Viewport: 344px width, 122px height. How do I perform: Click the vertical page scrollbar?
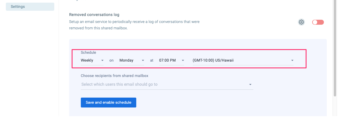click(335, 48)
